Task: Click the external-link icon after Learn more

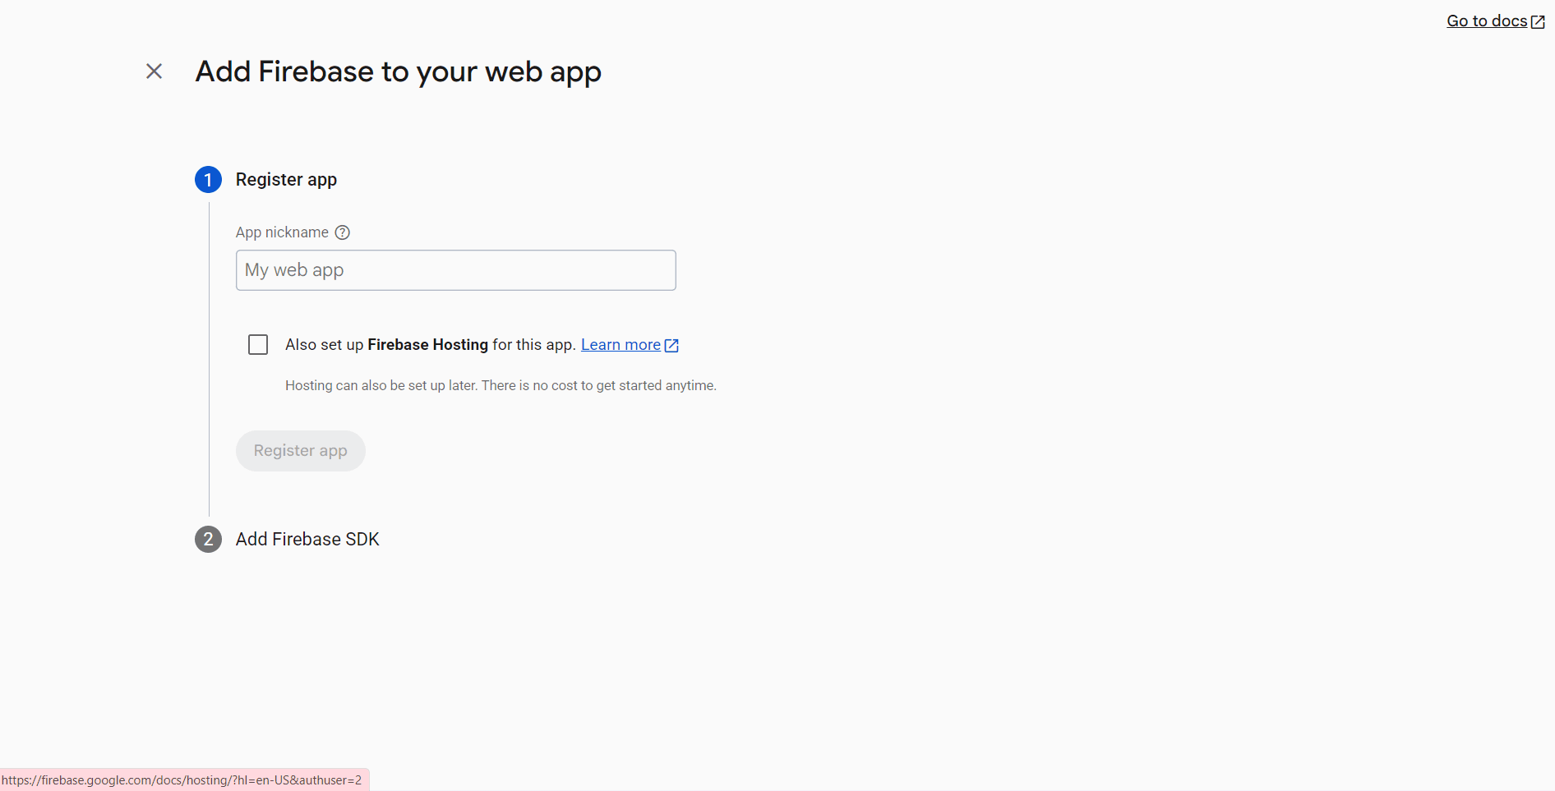Action: click(x=672, y=345)
